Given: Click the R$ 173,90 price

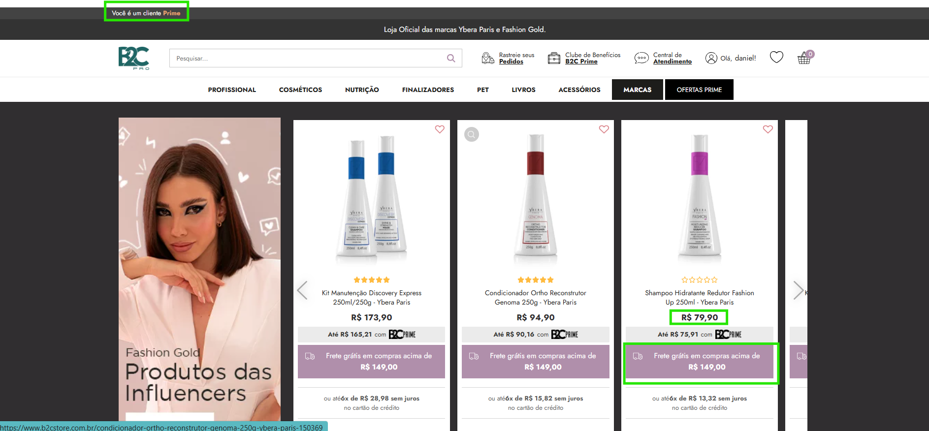Looking at the screenshot, I should [x=372, y=317].
